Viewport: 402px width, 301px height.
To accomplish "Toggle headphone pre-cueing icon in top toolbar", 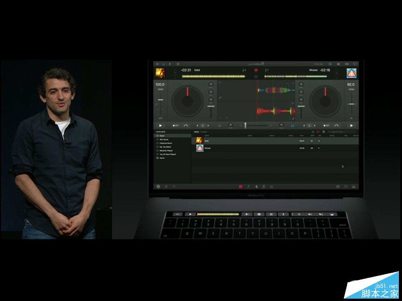I will pos(164,64).
